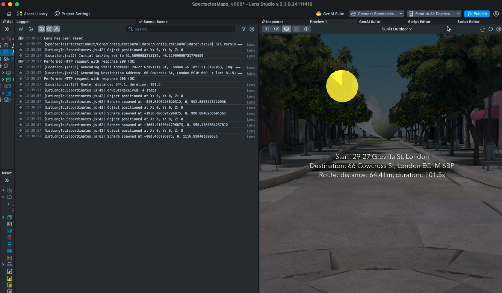Screen dimensions: 502x293
Task: Toggle warning triangle filter in Logger
Action: pos(56,29)
